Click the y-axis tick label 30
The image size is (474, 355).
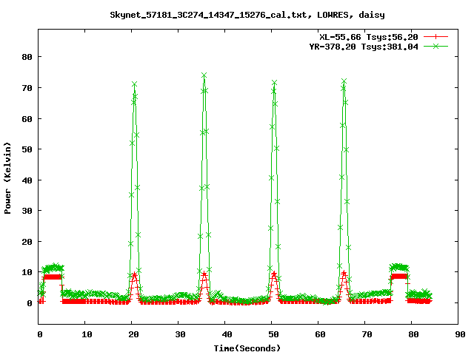27,211
